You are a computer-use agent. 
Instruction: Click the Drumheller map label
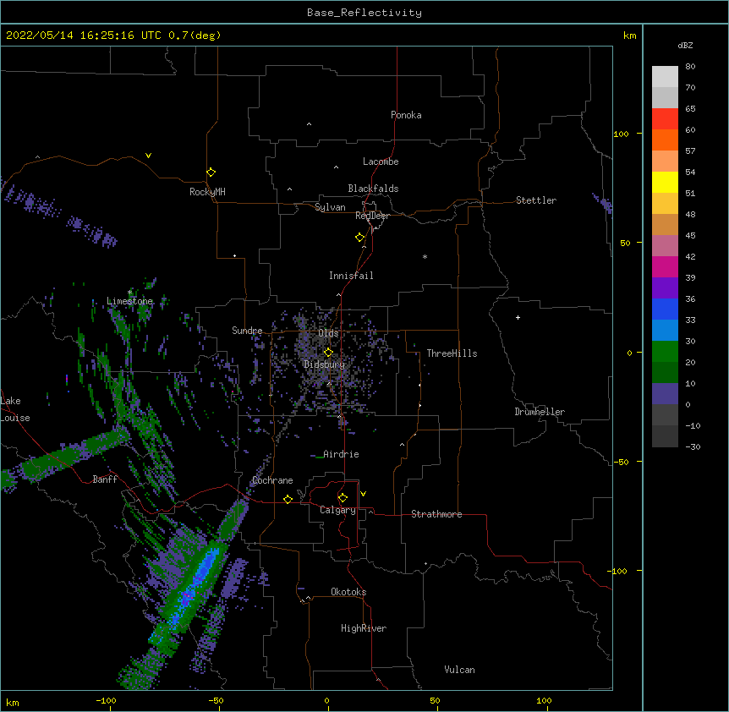tap(540, 412)
